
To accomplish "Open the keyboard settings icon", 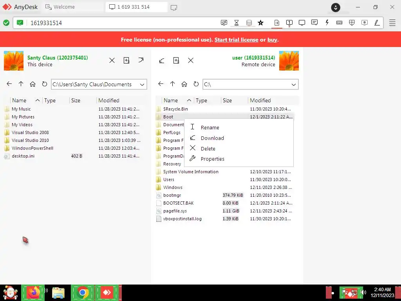I will coord(340,23).
